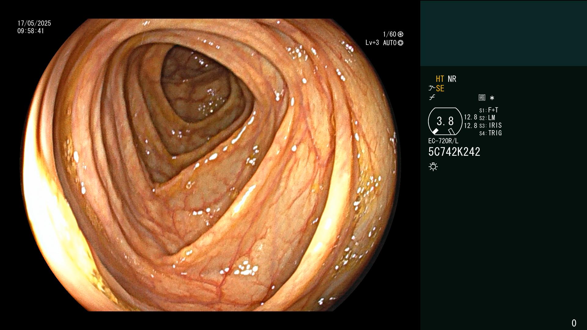Click the date 17/05/2025
The height and width of the screenshot is (330, 587).
(34, 23)
